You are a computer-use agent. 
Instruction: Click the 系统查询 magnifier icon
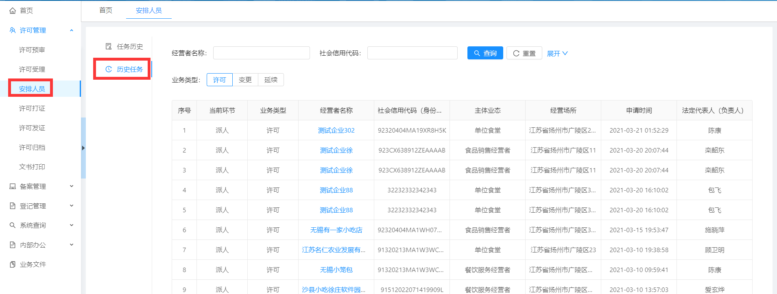[13, 225]
